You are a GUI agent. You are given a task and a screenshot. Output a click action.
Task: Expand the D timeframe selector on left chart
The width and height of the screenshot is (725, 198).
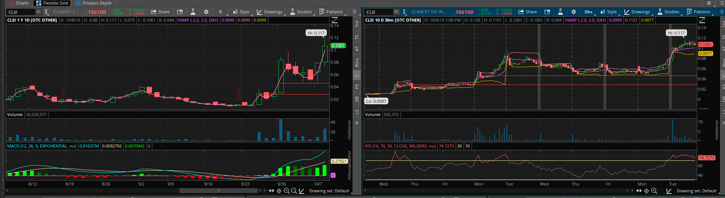pos(220,12)
